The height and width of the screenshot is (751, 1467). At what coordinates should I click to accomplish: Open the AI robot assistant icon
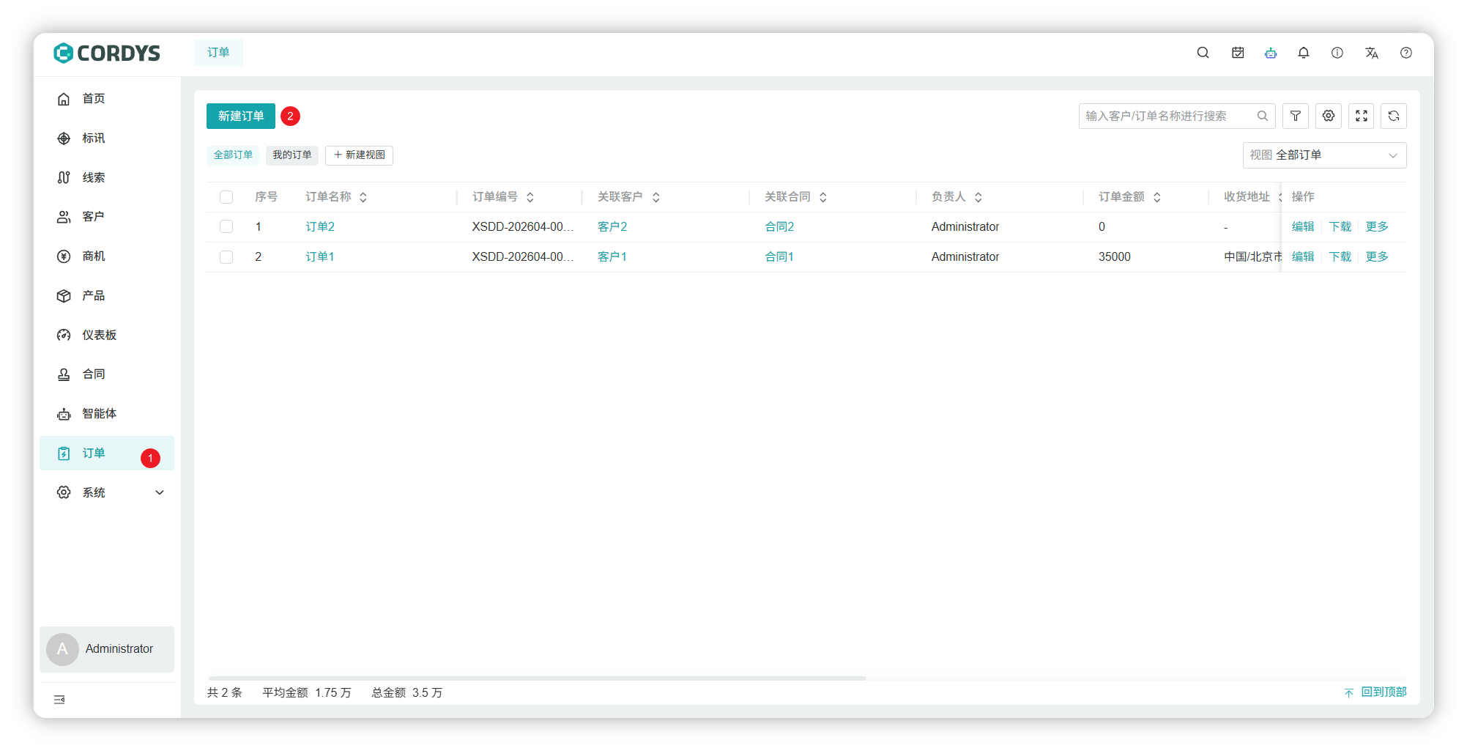(x=1270, y=53)
